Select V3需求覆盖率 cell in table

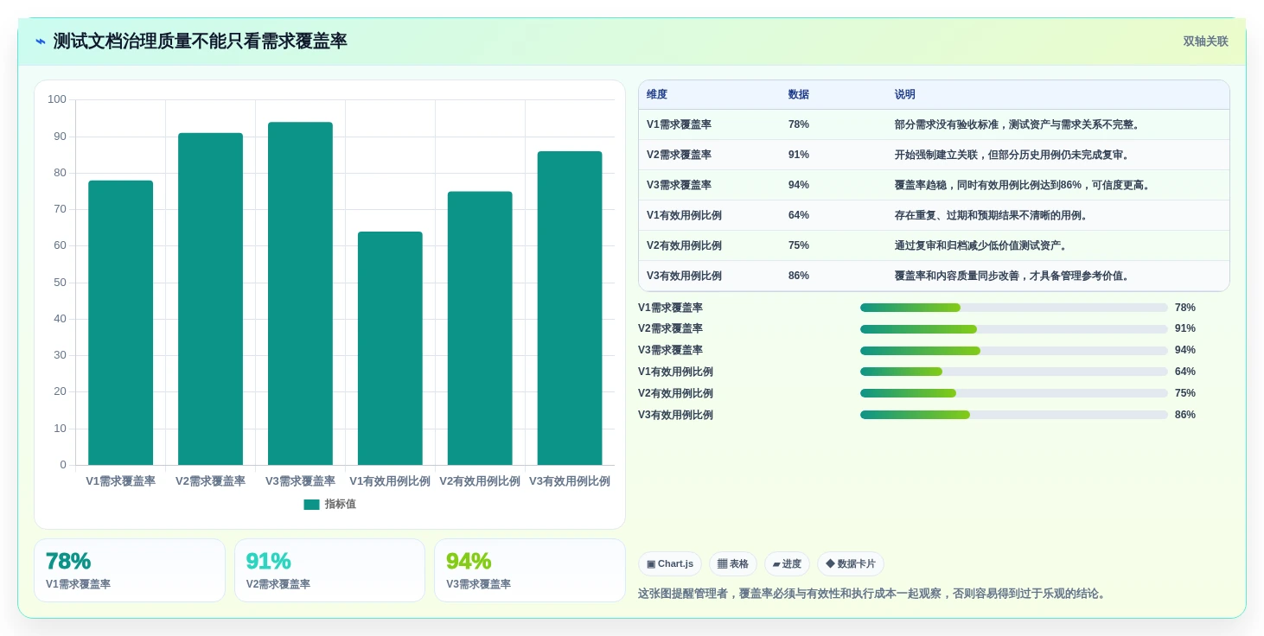coord(679,186)
